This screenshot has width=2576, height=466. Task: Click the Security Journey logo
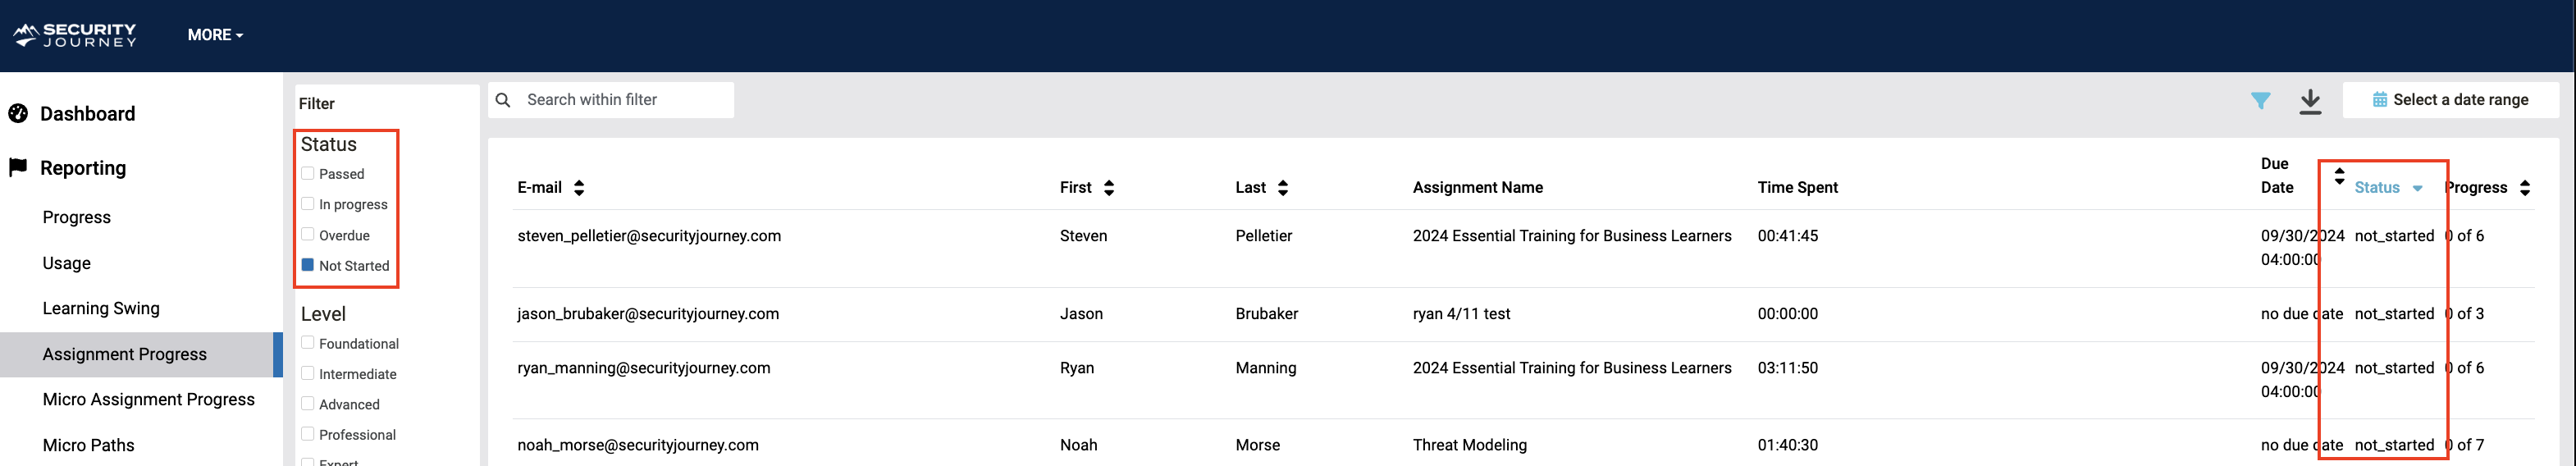pyautogui.click(x=75, y=35)
